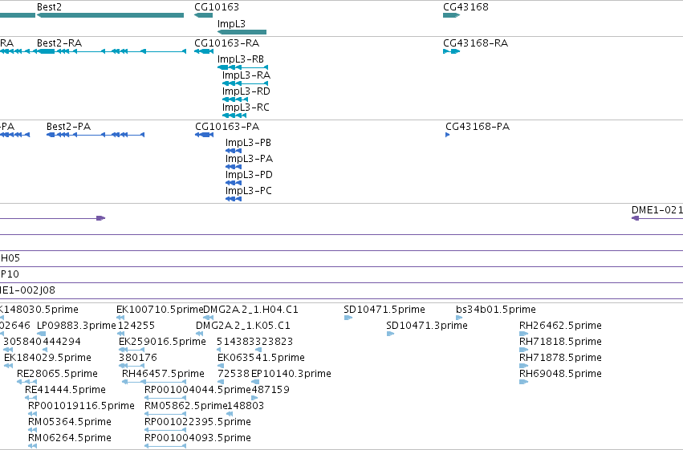Select the EP10140.3prime EST label
Image resolution: width=683 pixels, height=450 pixels.
pos(291,374)
